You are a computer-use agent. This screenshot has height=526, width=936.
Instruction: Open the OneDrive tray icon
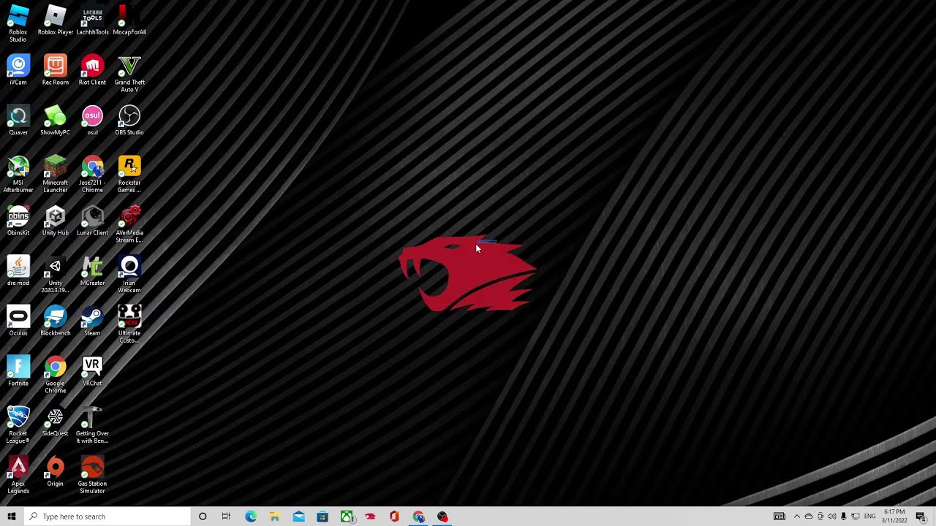point(809,517)
